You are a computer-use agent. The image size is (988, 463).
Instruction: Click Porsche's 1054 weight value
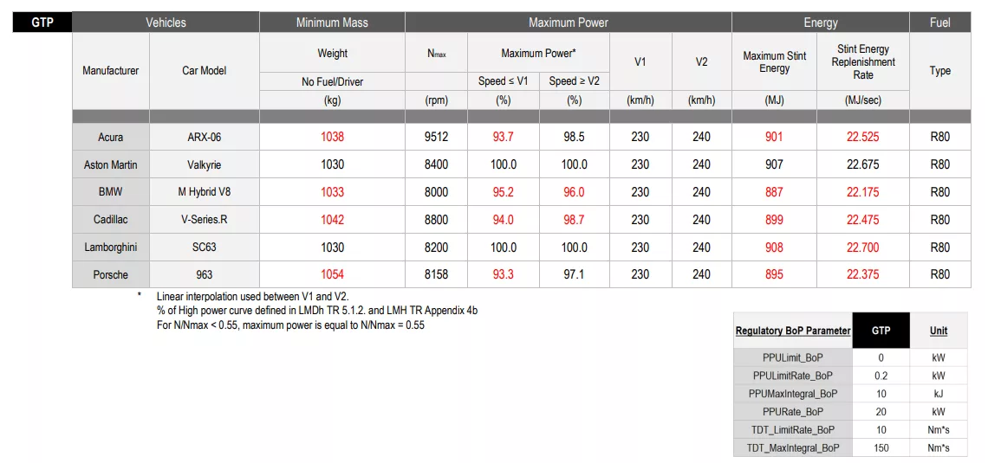pyautogui.click(x=332, y=275)
